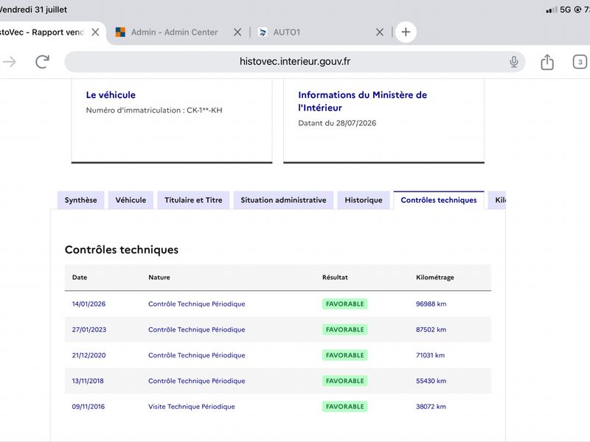Click Visite Technique Périodique entry
The width and height of the screenshot is (590, 442).
[x=192, y=407]
